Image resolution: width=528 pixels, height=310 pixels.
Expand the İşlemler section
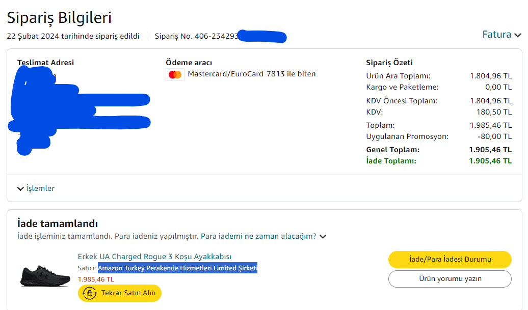(x=36, y=188)
